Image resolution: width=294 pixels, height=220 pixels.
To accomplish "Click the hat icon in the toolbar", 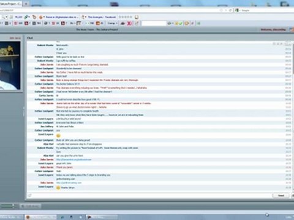I will [x=123, y=23].
